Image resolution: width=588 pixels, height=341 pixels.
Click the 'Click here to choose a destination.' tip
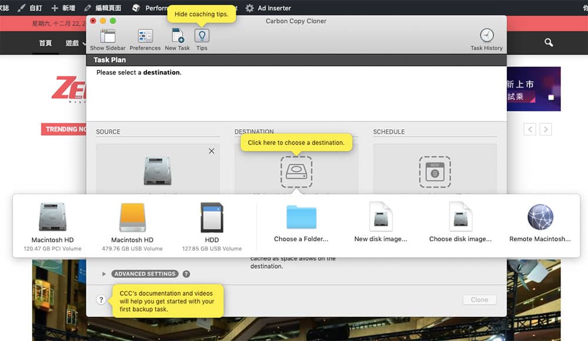tap(296, 143)
